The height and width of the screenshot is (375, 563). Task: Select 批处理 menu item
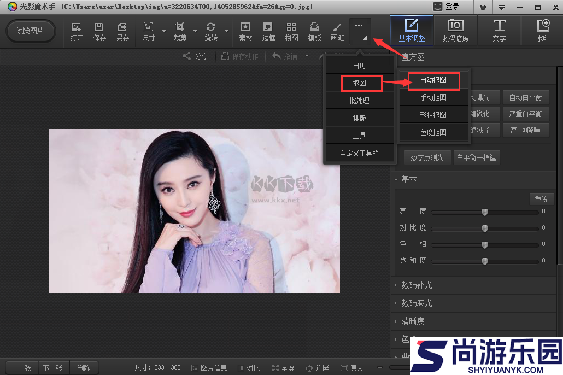[360, 101]
